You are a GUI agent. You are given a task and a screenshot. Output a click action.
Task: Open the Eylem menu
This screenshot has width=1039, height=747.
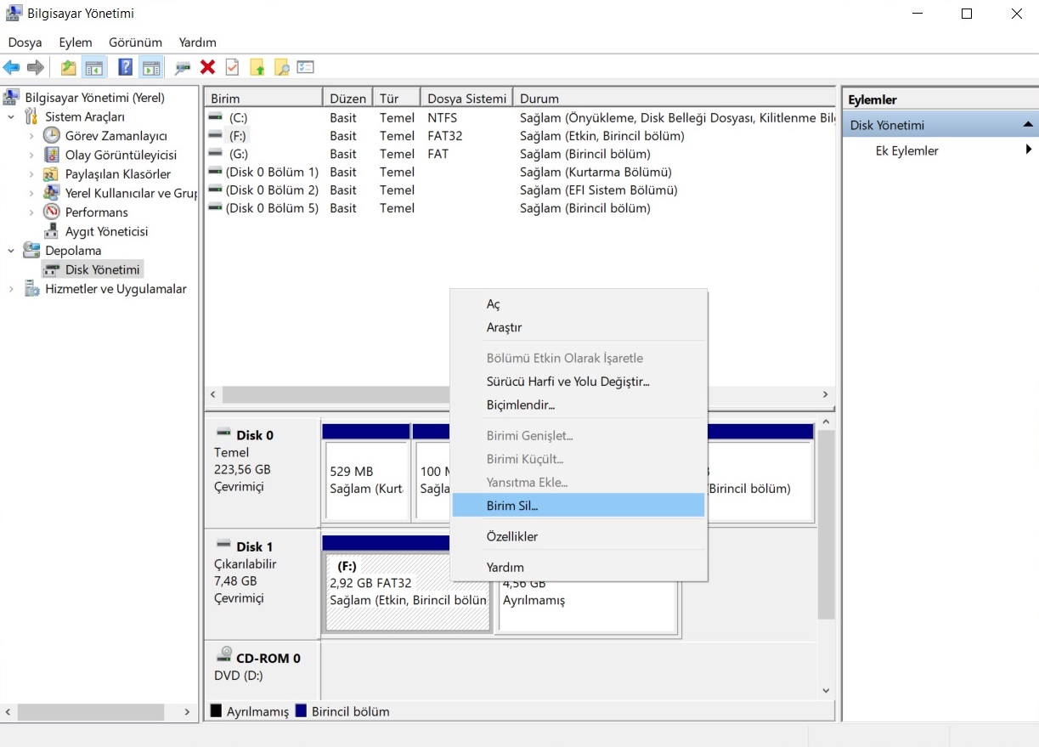click(76, 42)
